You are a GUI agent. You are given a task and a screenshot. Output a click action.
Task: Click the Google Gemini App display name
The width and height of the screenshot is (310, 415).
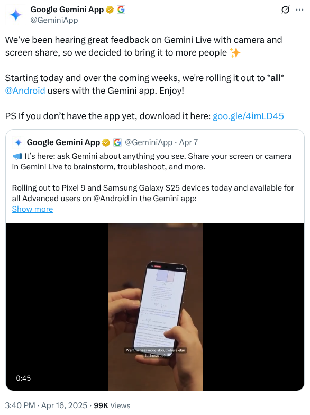[x=67, y=10]
